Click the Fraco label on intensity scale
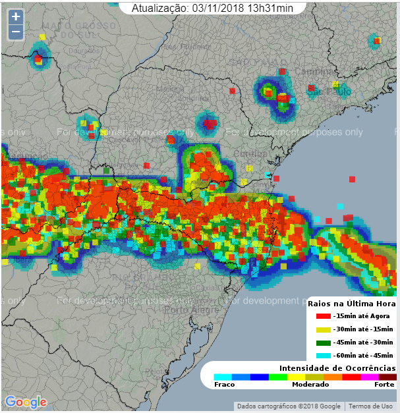The image size is (400, 413). pos(225,384)
